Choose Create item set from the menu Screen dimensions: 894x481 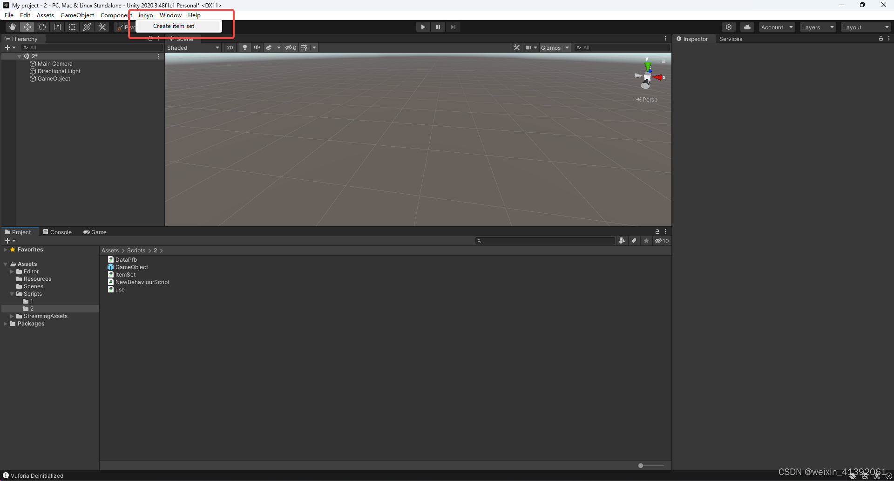pyautogui.click(x=173, y=26)
